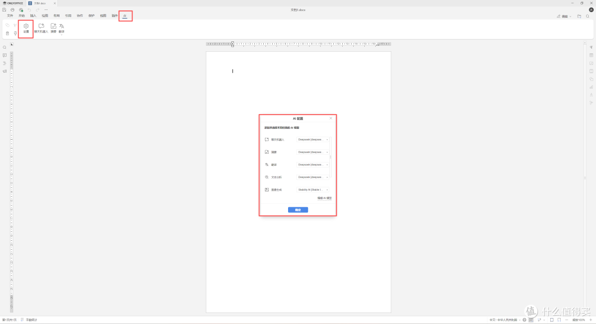
Task: Click the tab stop selector at ruler corner
Action: [x=12, y=45]
